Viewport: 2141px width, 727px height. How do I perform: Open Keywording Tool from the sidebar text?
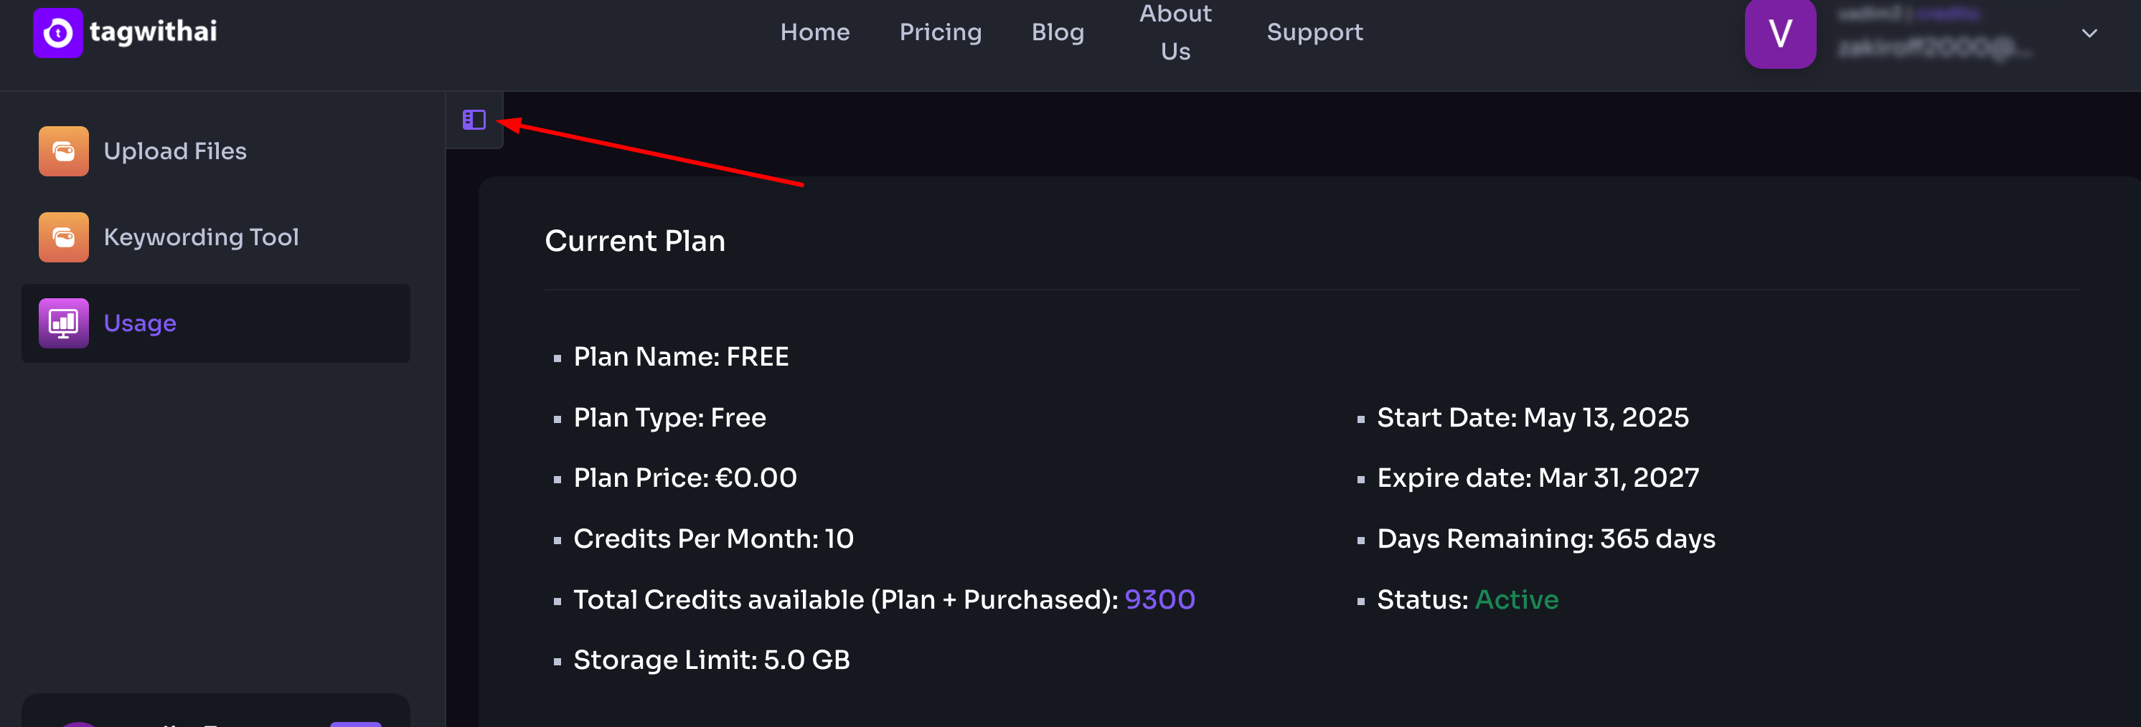[201, 237]
